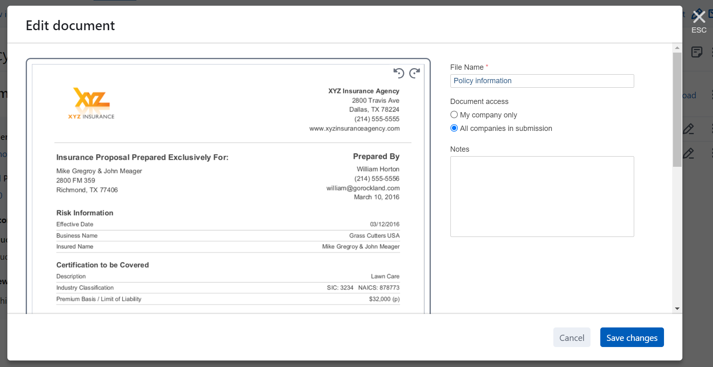This screenshot has width=713, height=367.
Task: Close the dialog with the X icon
Action: click(699, 17)
